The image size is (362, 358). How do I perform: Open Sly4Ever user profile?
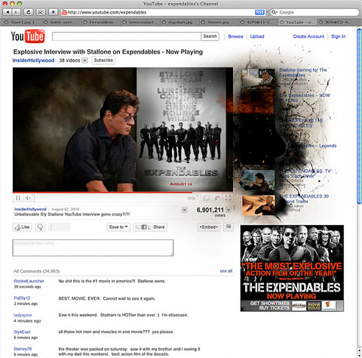coord(22,332)
